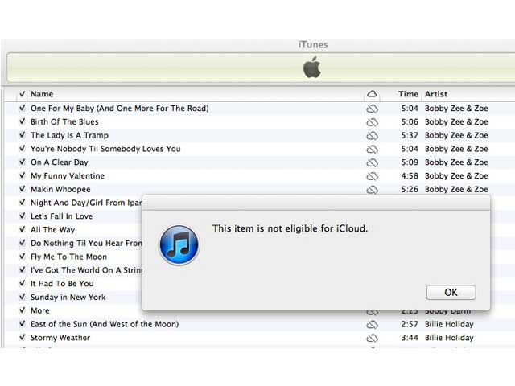Select Do Nothing Til You Hear From Me
Image resolution: width=515 pixels, height=386 pixels.
[86, 243]
